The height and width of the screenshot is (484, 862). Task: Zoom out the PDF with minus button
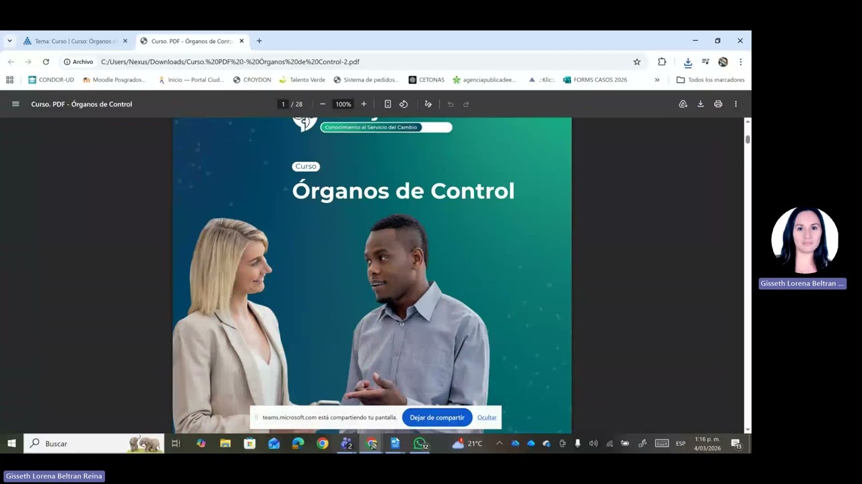(x=323, y=104)
